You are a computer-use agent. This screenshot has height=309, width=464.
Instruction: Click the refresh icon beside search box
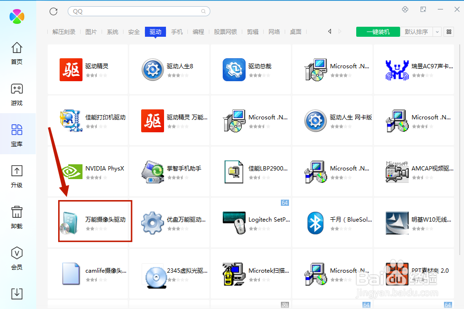53,11
